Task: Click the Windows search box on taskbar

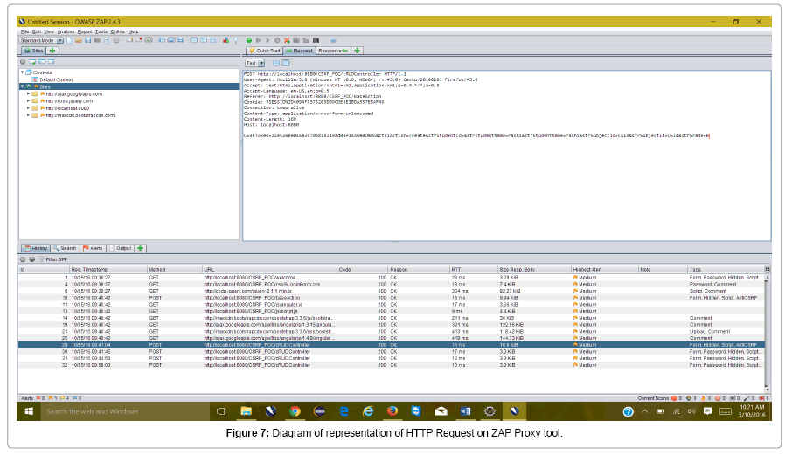Action: pyautogui.click(x=125, y=411)
